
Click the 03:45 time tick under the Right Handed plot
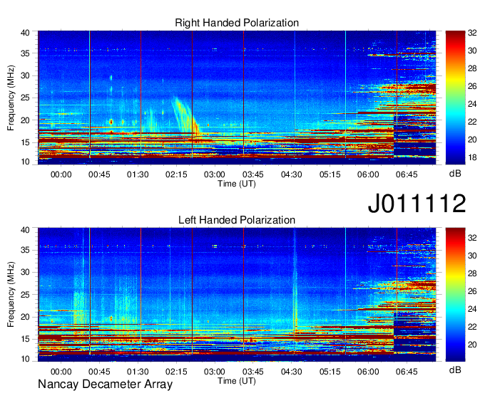coord(253,174)
